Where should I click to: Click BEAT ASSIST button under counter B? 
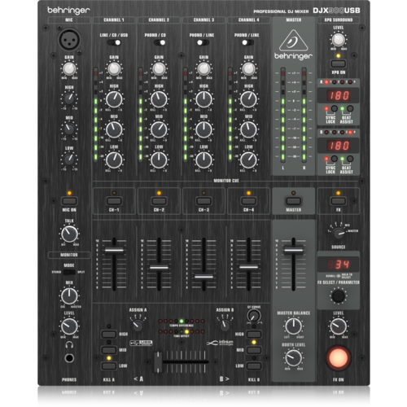pyautogui.click(x=350, y=159)
